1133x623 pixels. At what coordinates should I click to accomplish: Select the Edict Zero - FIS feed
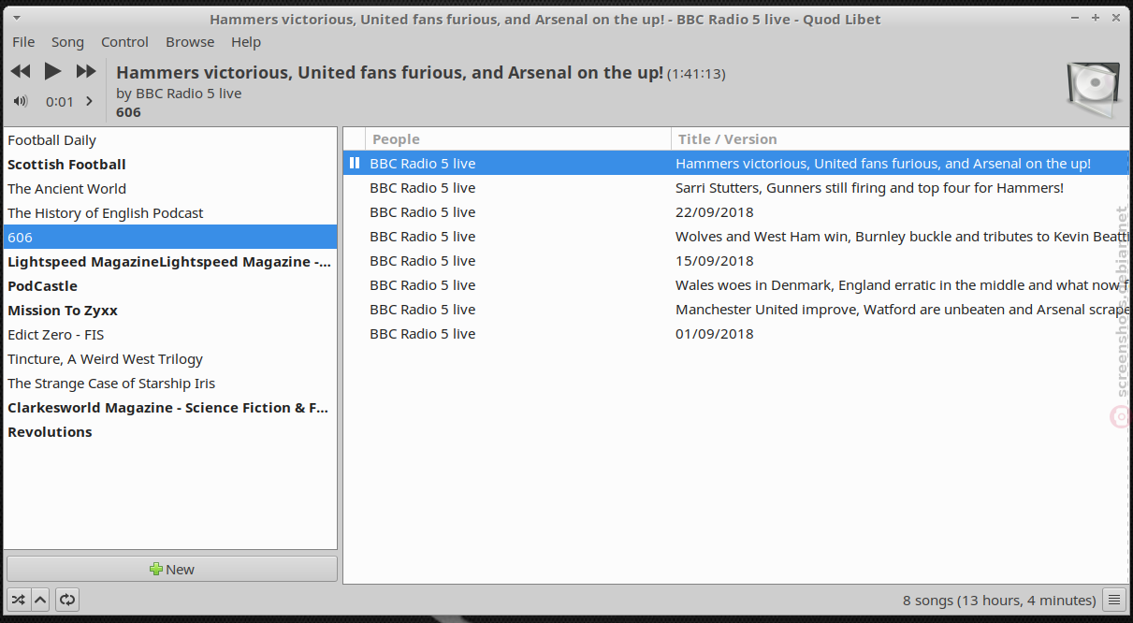170,335
